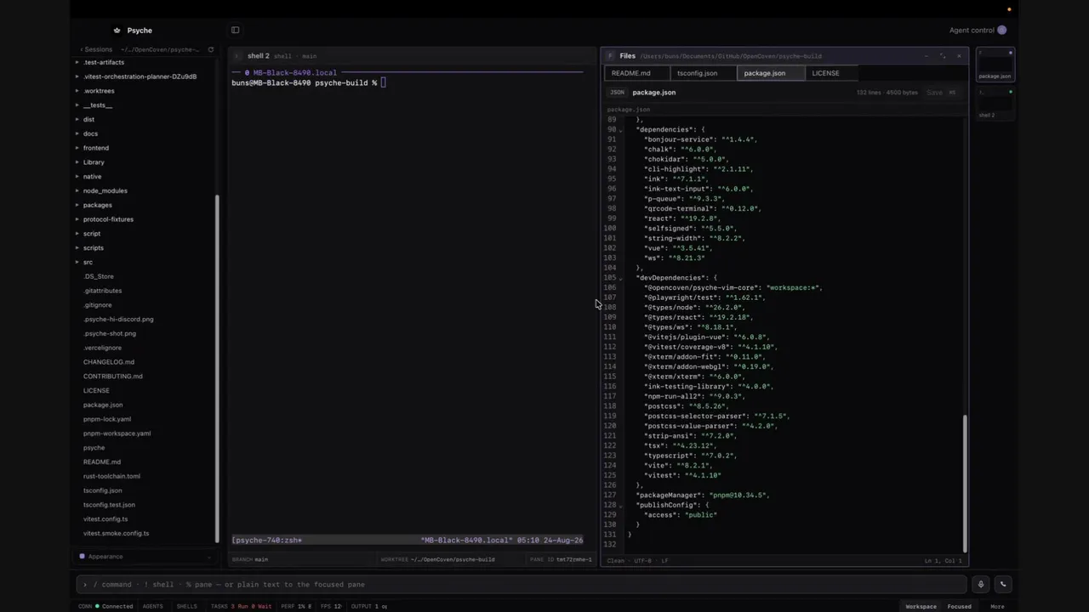Select the shell 2 pane thumbnail
Image resolution: width=1089 pixels, height=612 pixels.
click(x=995, y=103)
